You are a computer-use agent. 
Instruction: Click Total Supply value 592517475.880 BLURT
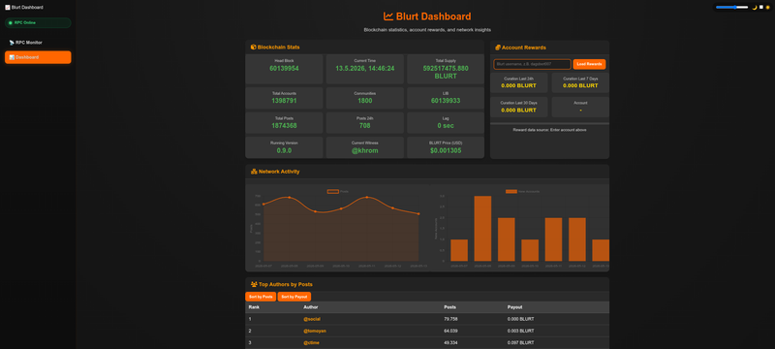[x=446, y=72]
